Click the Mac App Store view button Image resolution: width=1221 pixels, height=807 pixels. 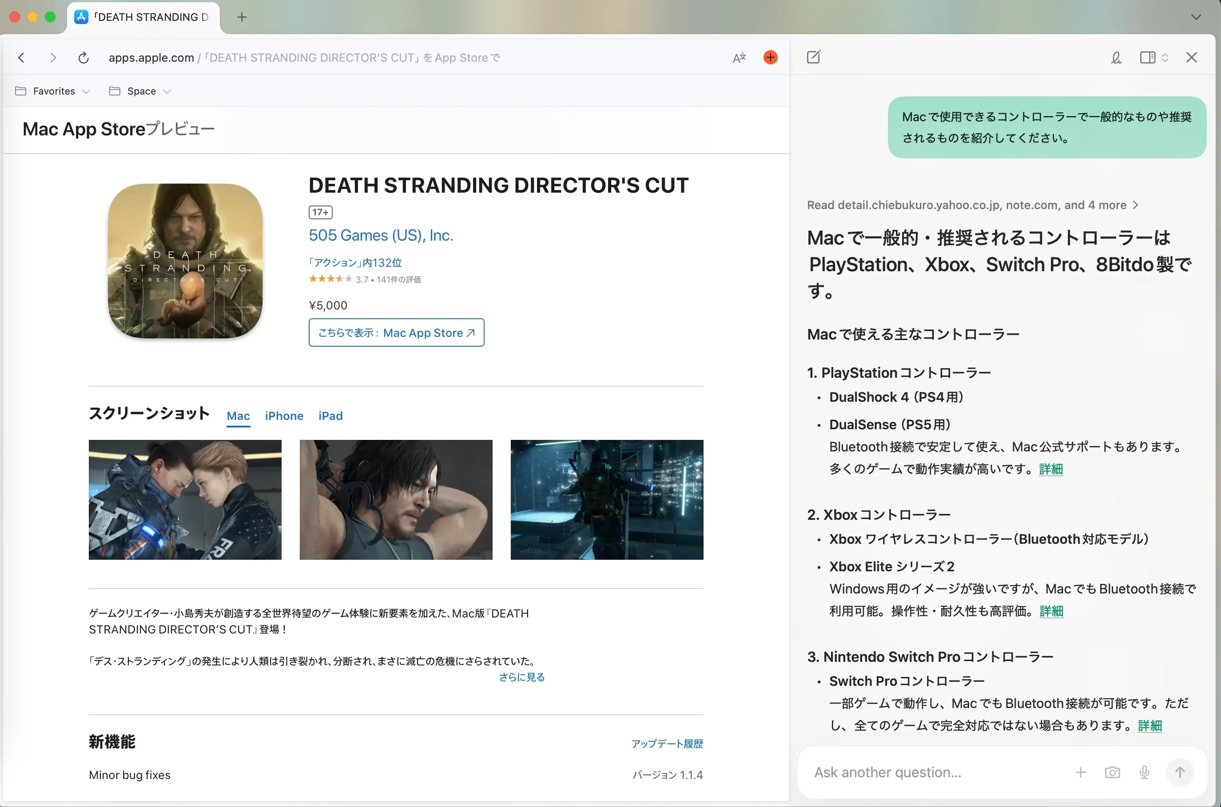396,332
